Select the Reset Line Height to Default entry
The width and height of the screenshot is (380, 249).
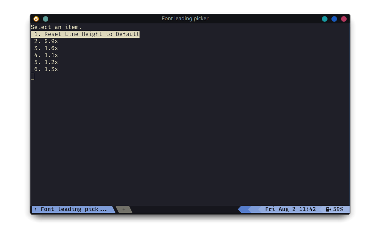85,34
